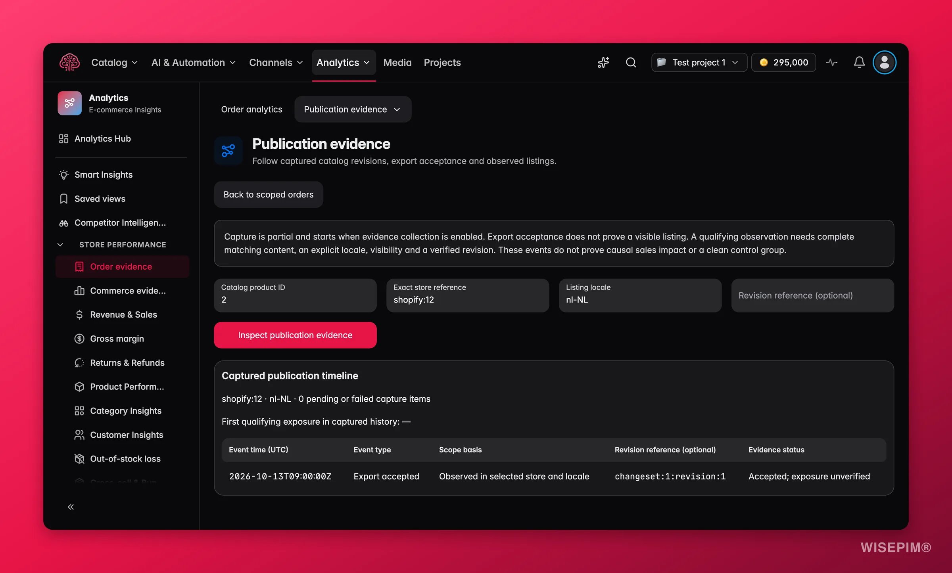This screenshot has width=952, height=573.
Task: Click the changeset:1:revision:1 table cell
Action: (670, 476)
